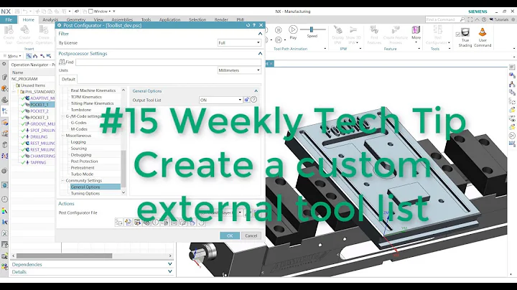Click the Cancel button
Viewport: 517px width, 290px height.
pyautogui.click(x=251, y=235)
